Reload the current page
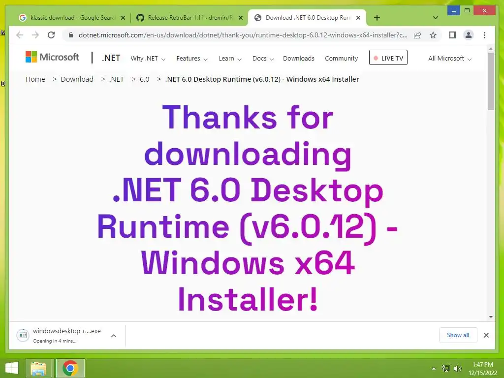504x378 pixels. [51, 35]
